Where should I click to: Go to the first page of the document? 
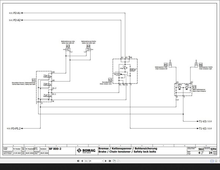pyautogui.click(x=78, y=161)
